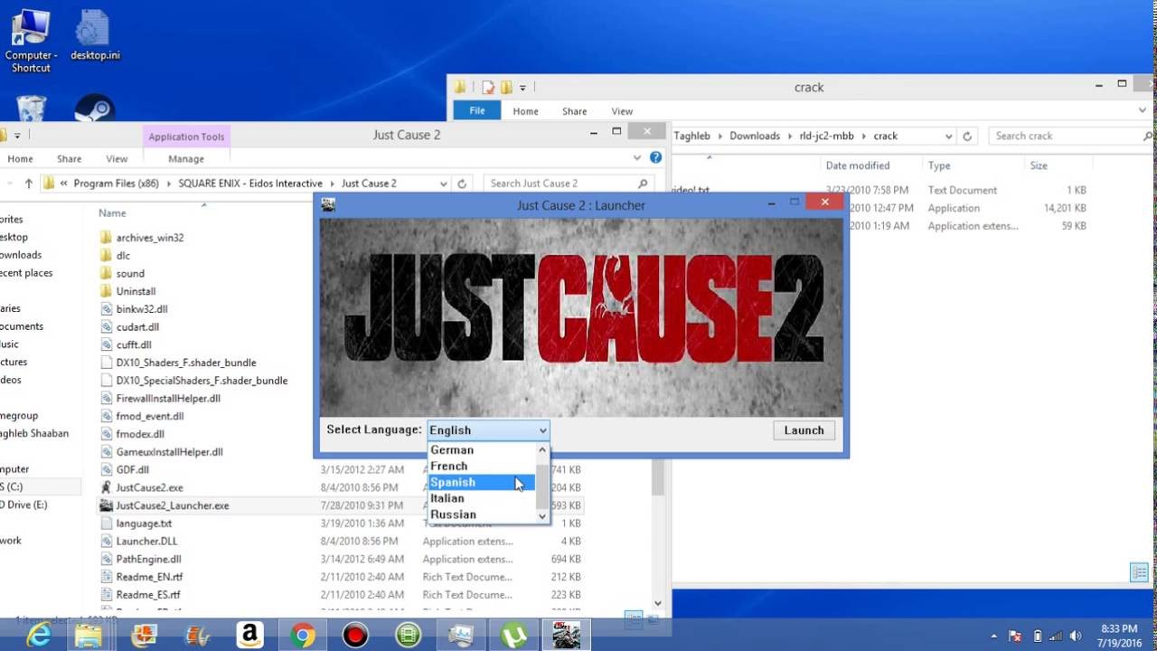Switch to Just Cause 2 taskbar icon

pos(568,636)
